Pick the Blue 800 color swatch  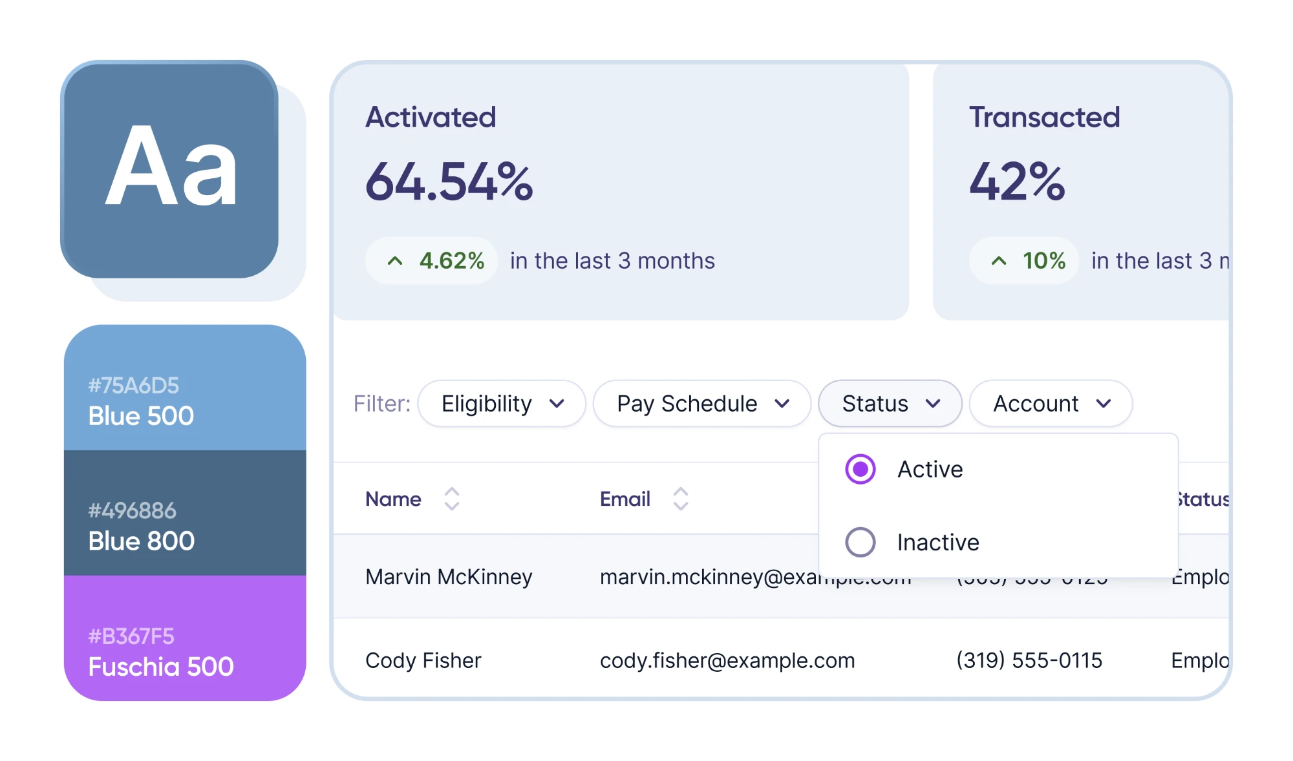click(185, 513)
